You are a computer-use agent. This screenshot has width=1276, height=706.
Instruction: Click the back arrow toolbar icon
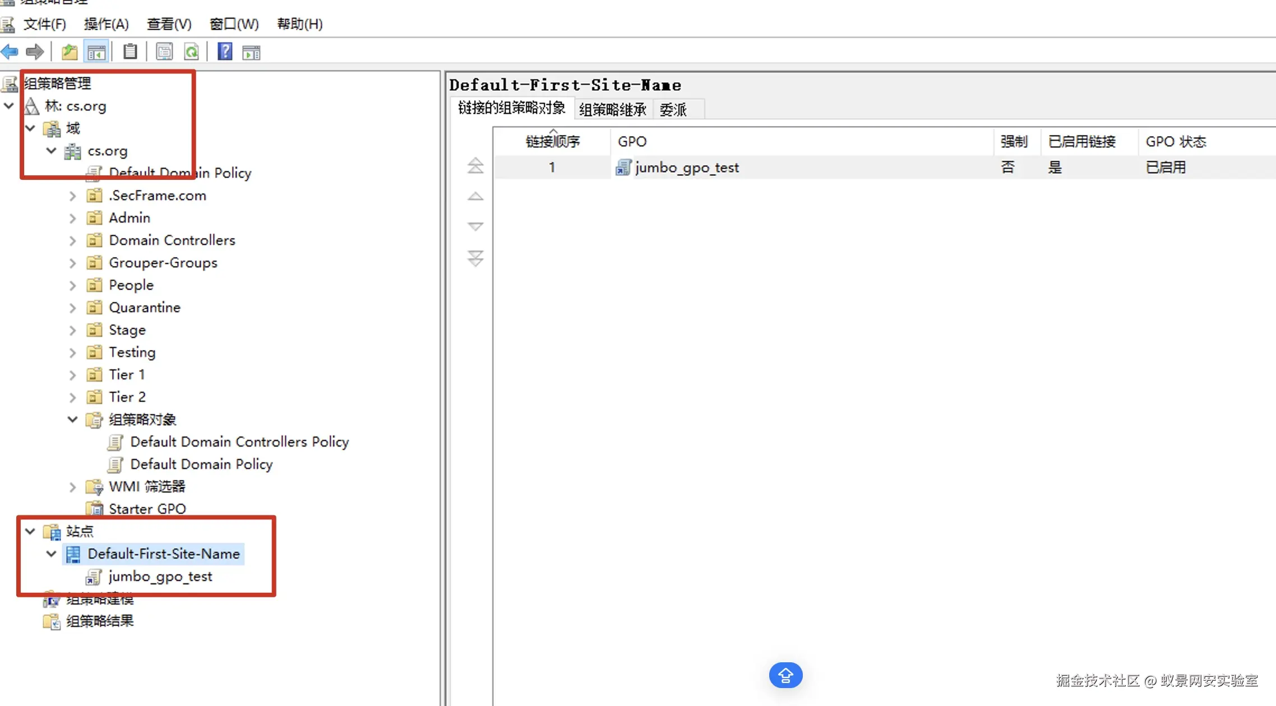[x=10, y=52]
